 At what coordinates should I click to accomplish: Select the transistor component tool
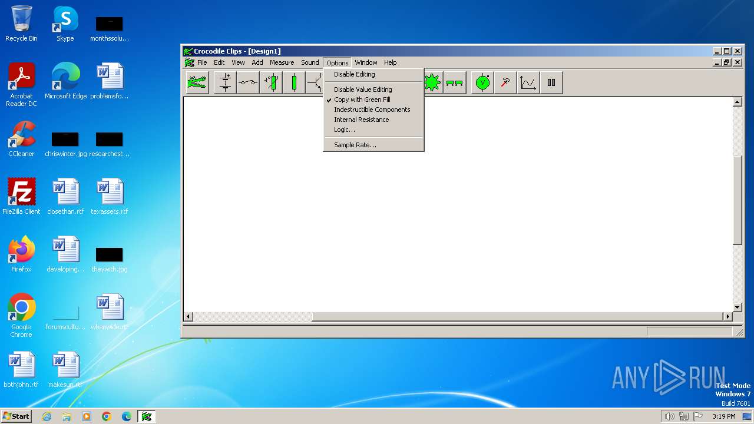click(315, 82)
